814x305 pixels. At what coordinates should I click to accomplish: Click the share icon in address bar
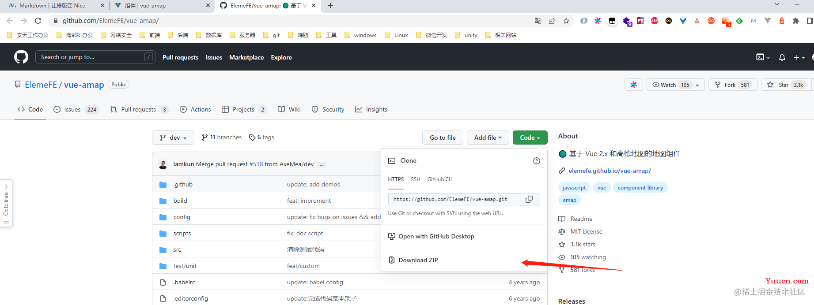click(x=552, y=21)
